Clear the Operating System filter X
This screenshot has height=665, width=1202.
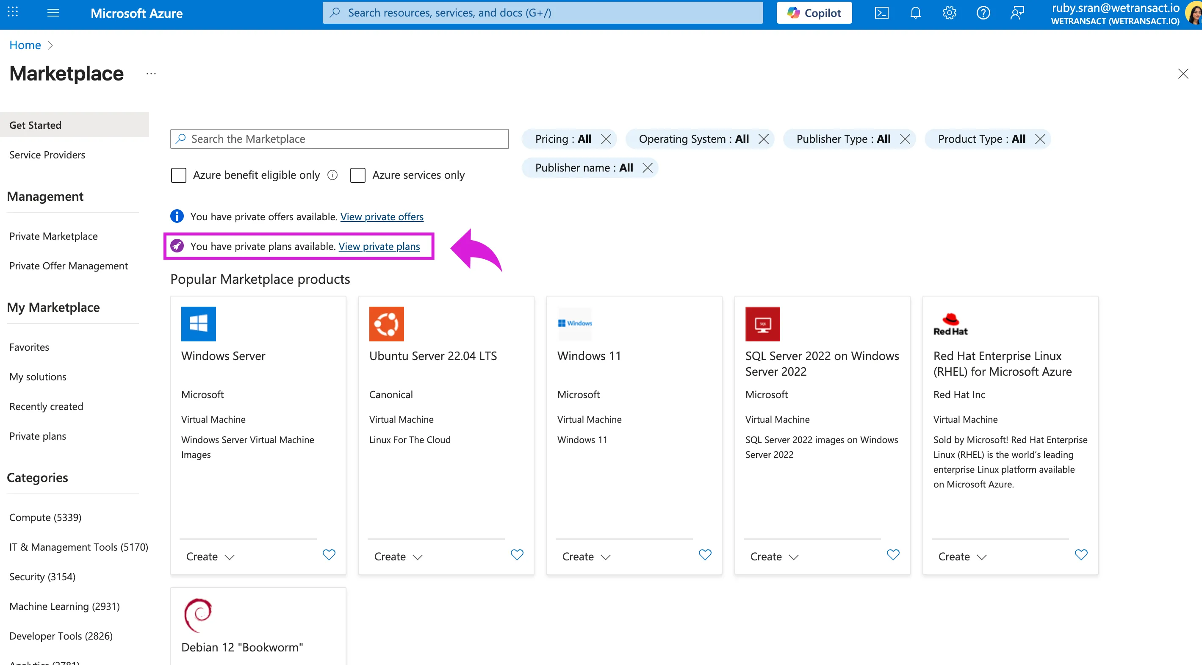point(763,139)
